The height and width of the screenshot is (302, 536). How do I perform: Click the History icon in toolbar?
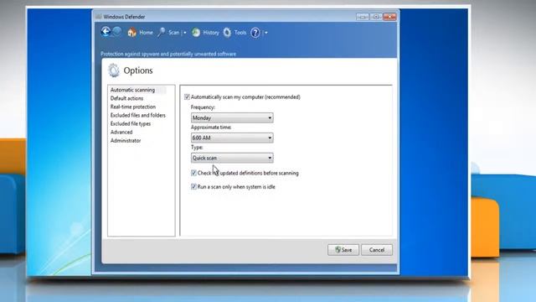click(196, 33)
